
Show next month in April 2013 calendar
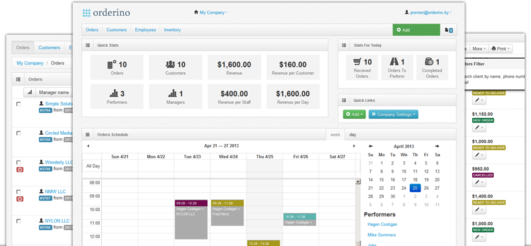[x=437, y=146]
